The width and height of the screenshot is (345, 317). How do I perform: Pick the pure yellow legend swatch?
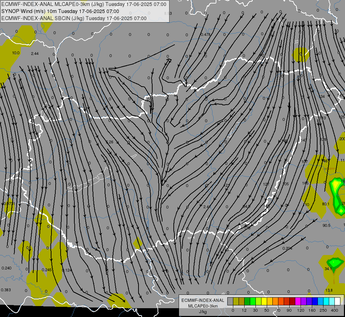coord(264,301)
